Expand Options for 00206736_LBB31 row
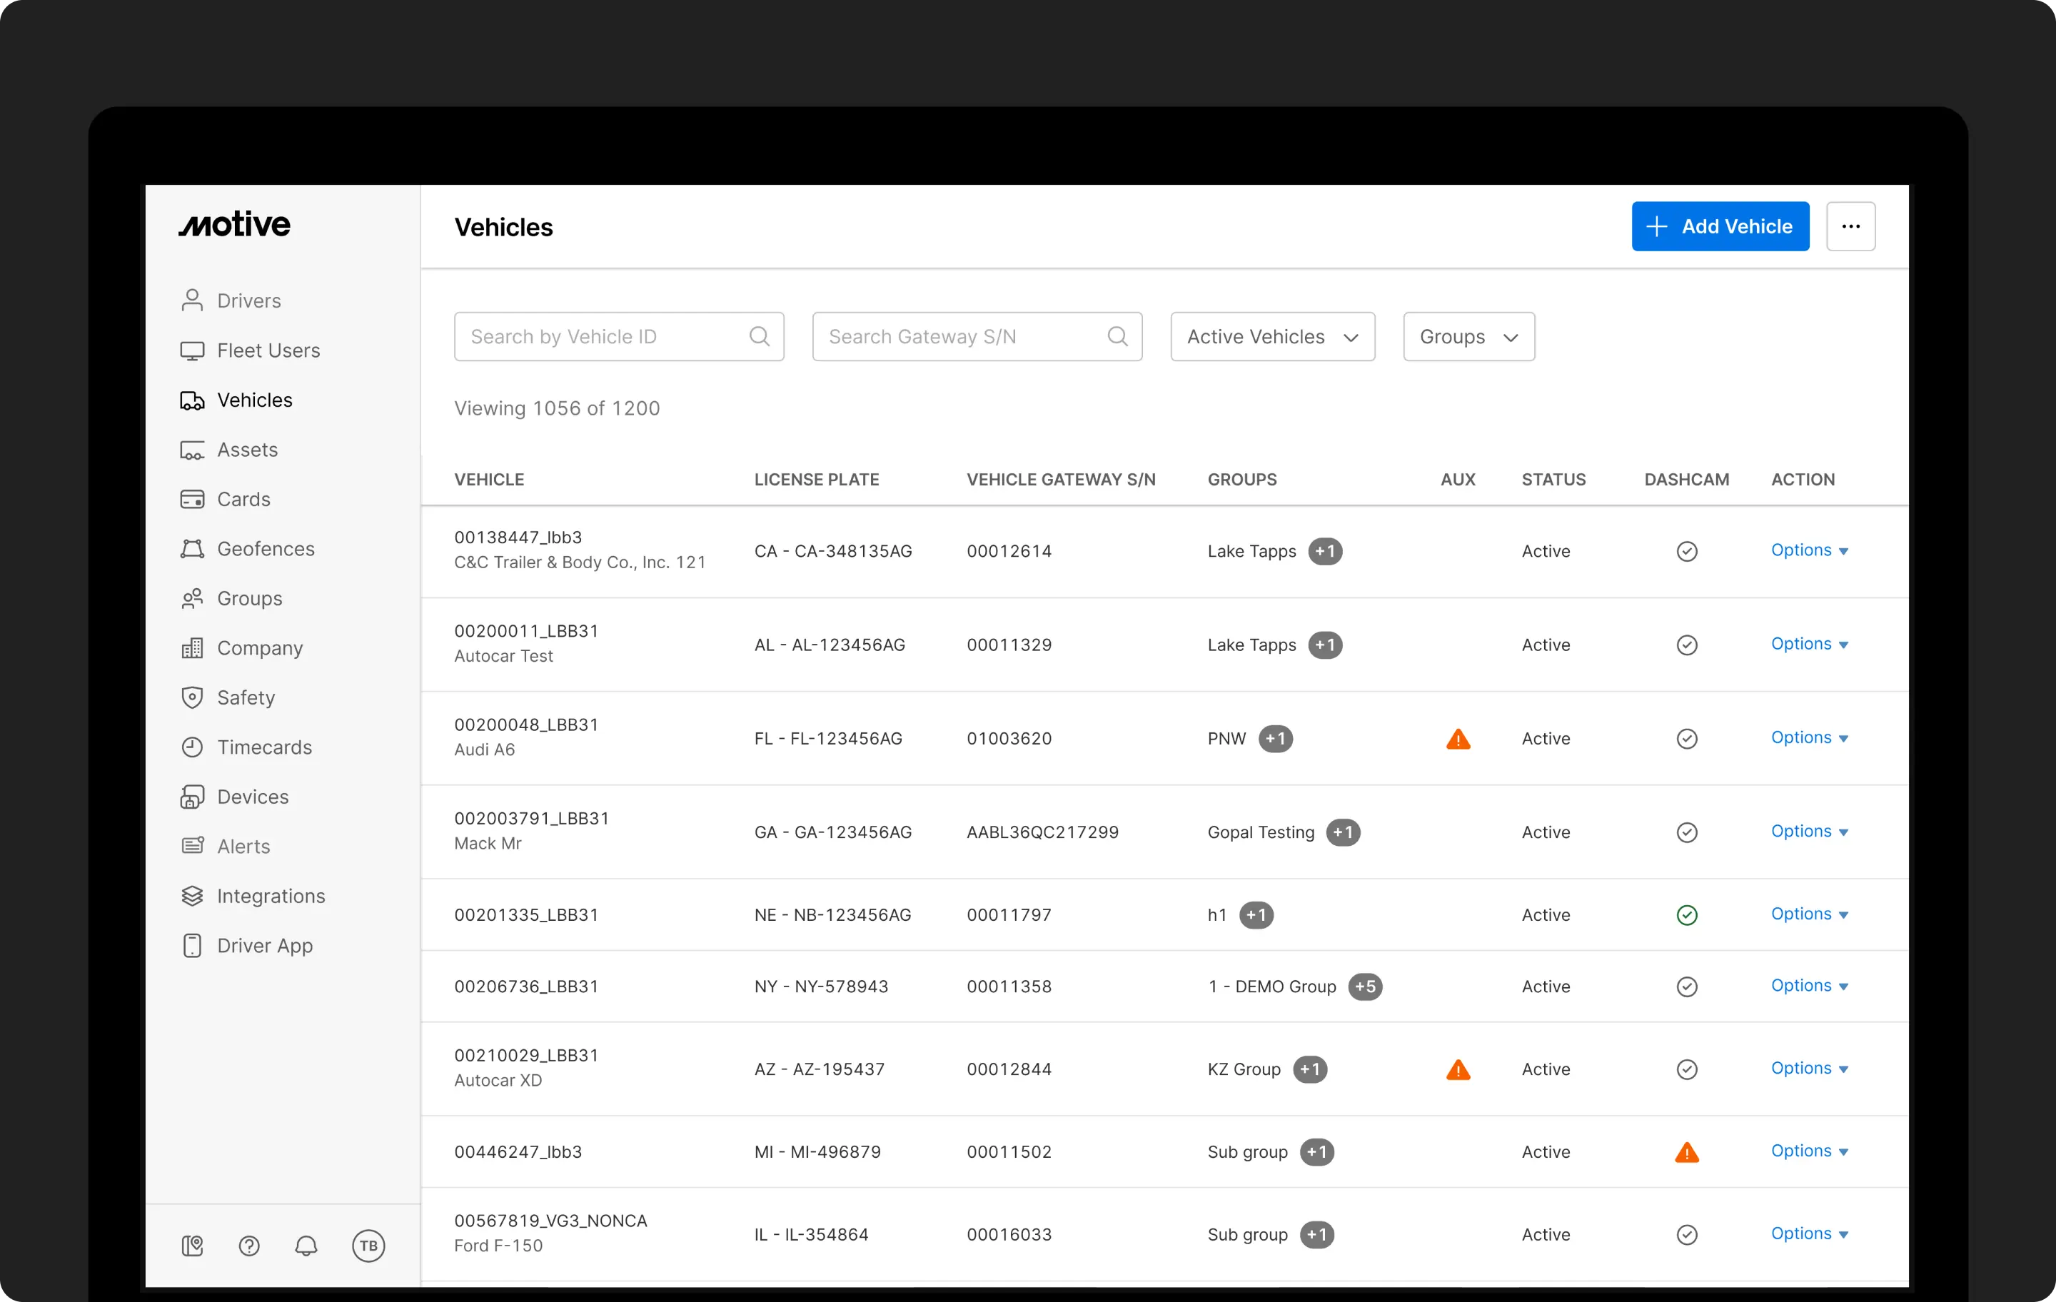Viewport: 2056px width, 1302px height. tap(1808, 986)
